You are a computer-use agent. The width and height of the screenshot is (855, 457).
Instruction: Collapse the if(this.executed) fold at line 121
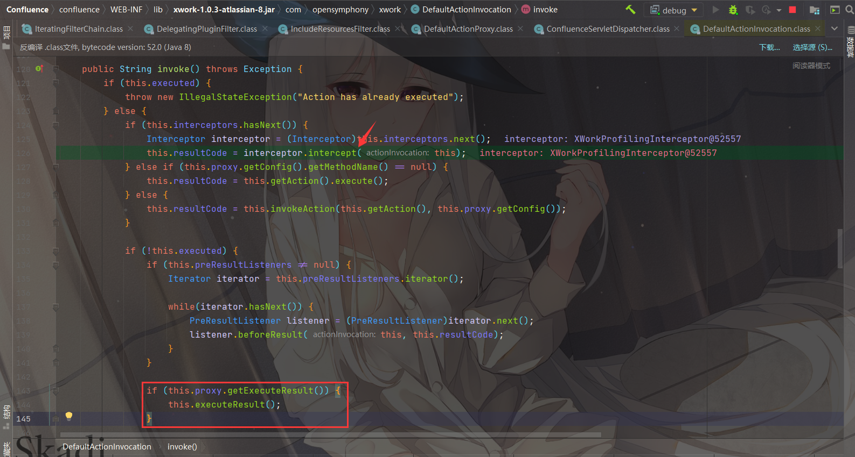pyautogui.click(x=55, y=83)
